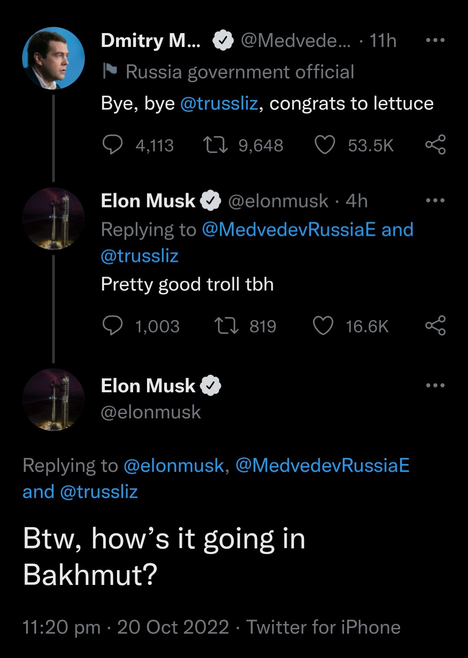Open Elon Musk's avatar on the Bakhmut tweet

[53, 400]
